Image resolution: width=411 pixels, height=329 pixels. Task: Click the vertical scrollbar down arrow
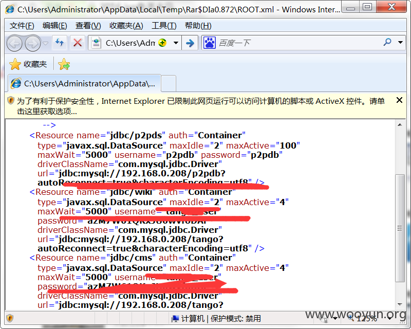(400, 304)
